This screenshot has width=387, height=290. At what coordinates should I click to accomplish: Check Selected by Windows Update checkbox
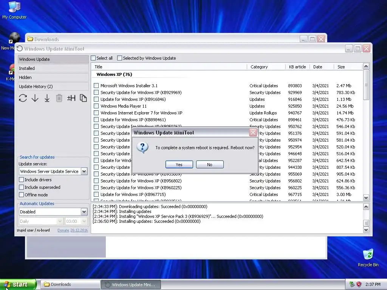tap(119, 58)
